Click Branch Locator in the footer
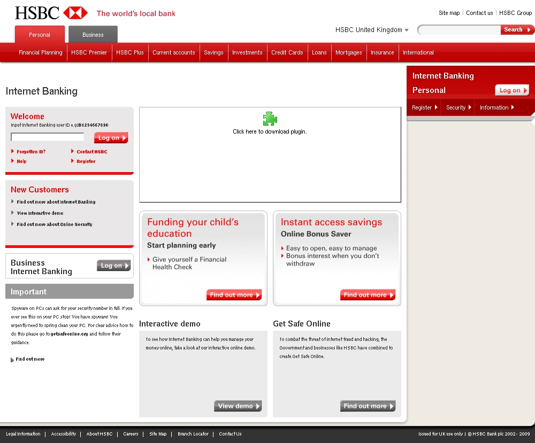535x443 pixels. (193, 434)
